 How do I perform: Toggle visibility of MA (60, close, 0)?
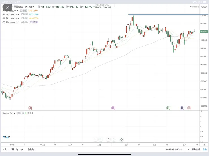[22, 22]
